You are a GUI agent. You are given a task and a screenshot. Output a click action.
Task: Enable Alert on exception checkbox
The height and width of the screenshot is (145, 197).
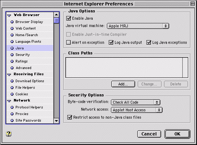[68, 42]
